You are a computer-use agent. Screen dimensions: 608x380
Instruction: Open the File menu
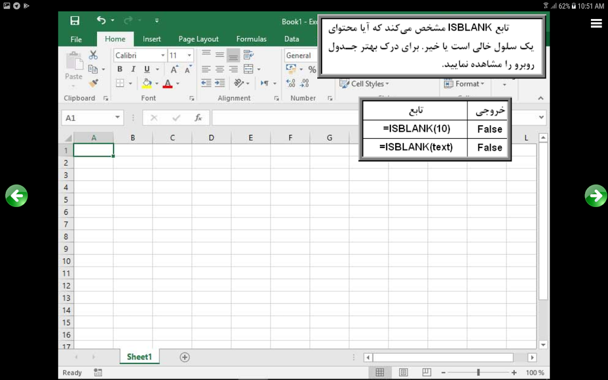76,39
